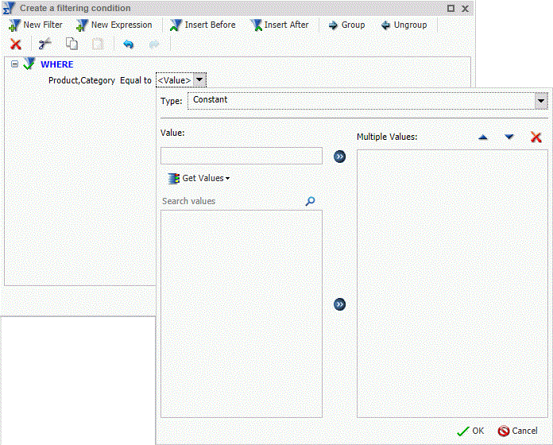Add selected values with lower double-arrow button

pos(339,304)
